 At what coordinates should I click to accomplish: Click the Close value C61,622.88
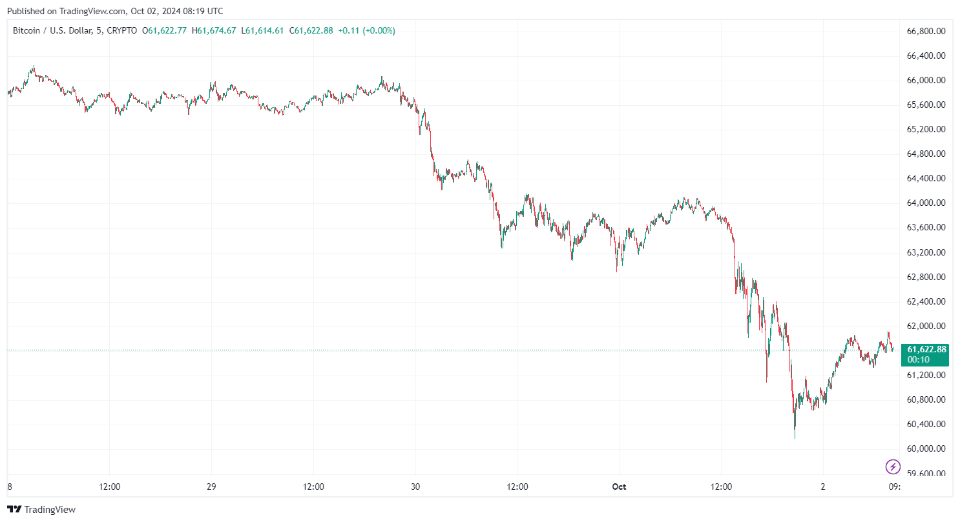point(311,30)
